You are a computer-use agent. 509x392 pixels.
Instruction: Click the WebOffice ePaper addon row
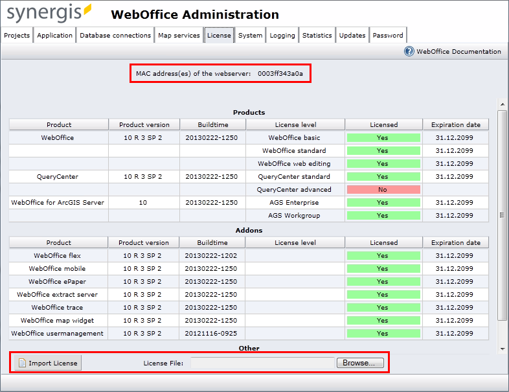pos(249,282)
